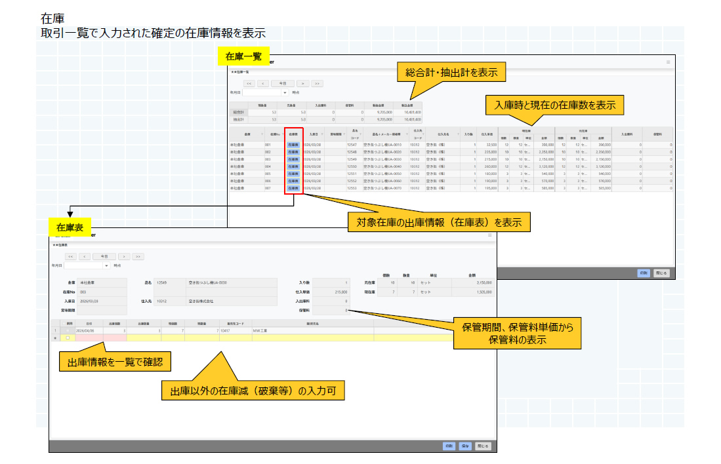Open the hamburger menu in 在庫表 window
721x464 pixels.
coord(489,235)
